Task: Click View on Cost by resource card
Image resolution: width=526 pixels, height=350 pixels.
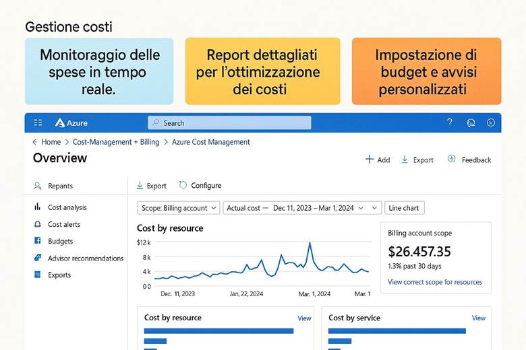Action: click(x=304, y=318)
